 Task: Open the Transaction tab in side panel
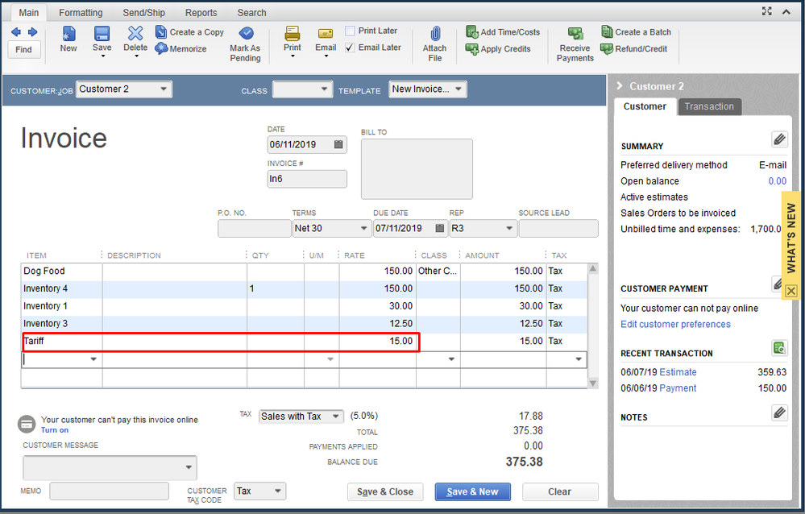click(x=709, y=106)
